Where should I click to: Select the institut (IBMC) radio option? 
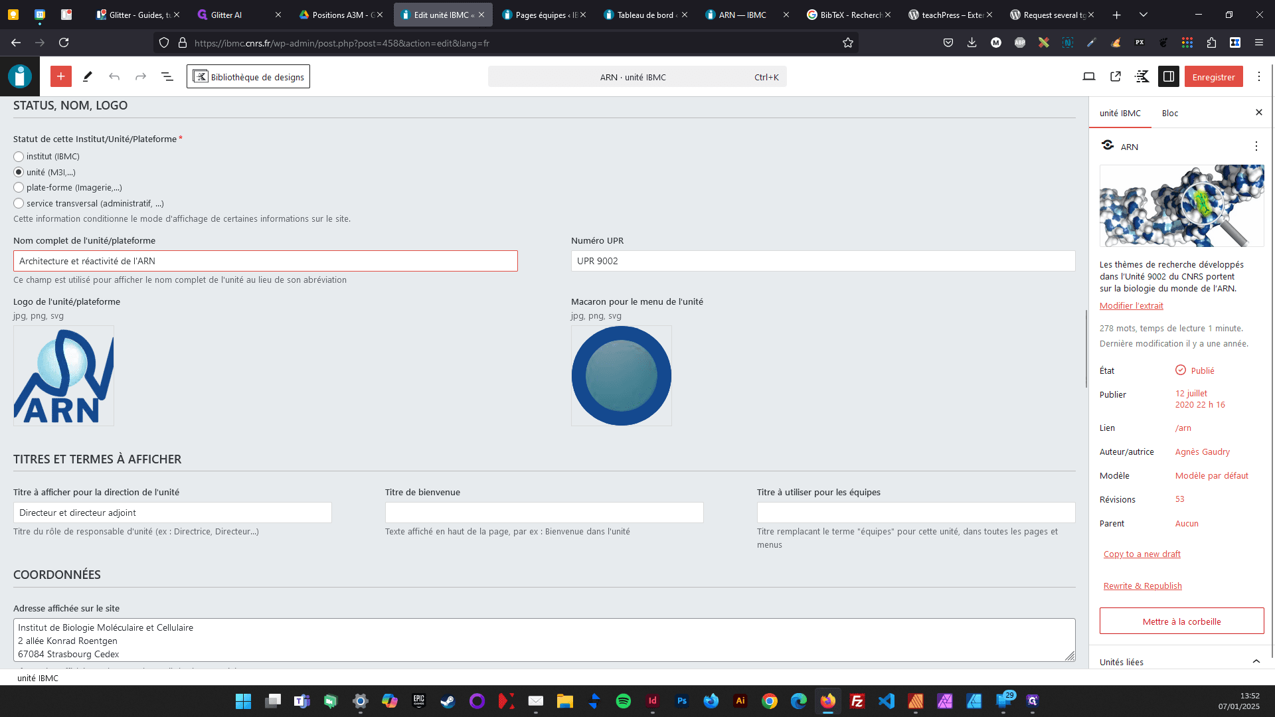pyautogui.click(x=19, y=157)
